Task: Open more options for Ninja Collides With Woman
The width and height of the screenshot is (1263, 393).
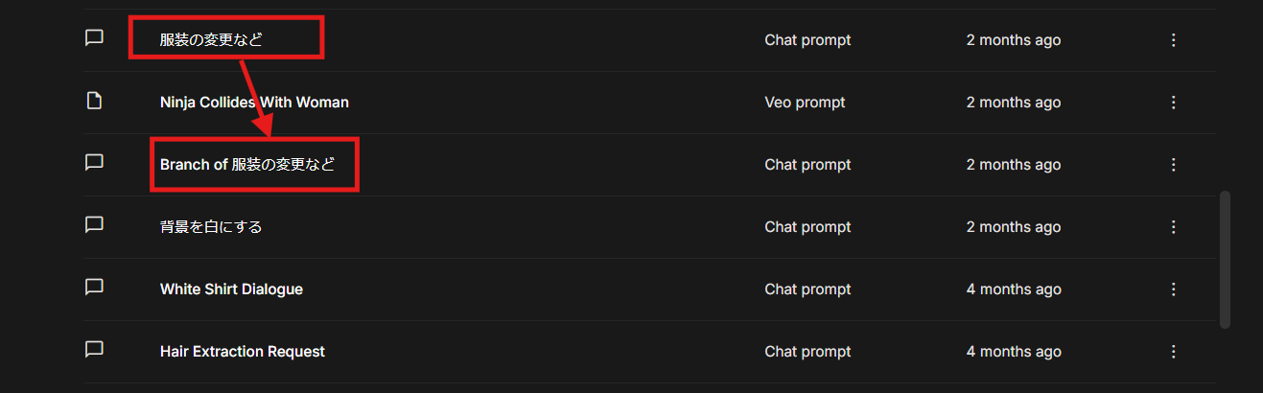Action: coord(1173,103)
